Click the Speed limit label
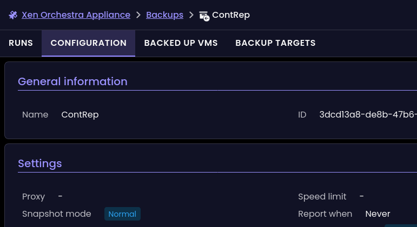Viewport: 417px width, 227px height. click(322, 197)
